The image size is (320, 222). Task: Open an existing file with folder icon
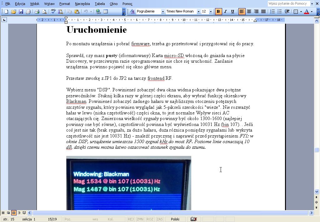tap(14, 12)
